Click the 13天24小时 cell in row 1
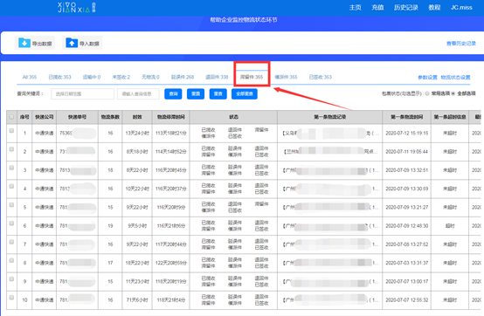Image resolution: width=484 pixels, height=316 pixels. 137,134
